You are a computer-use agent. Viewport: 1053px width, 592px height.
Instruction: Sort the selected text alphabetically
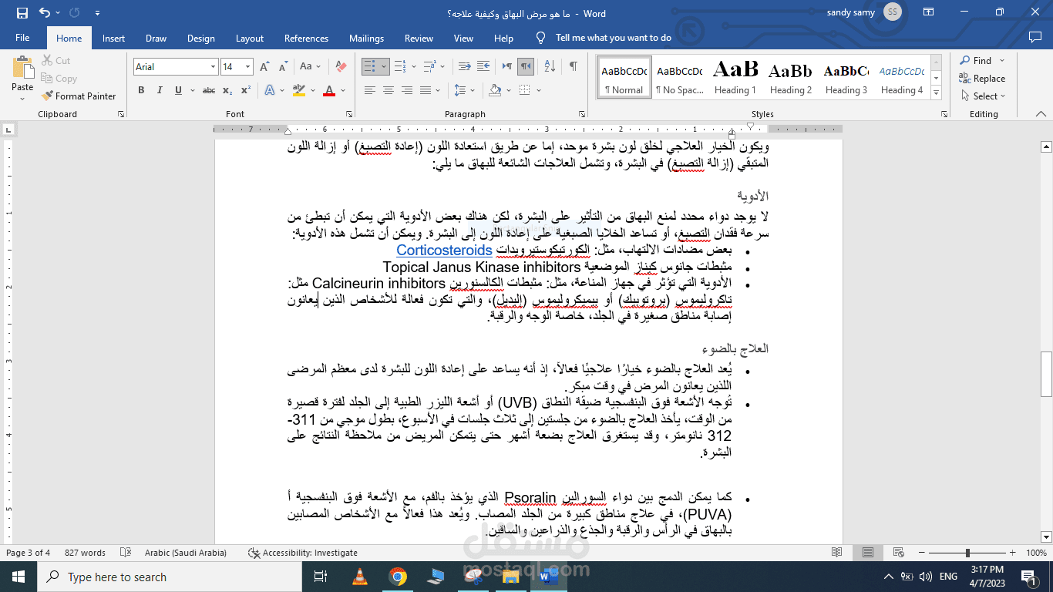tap(550, 66)
